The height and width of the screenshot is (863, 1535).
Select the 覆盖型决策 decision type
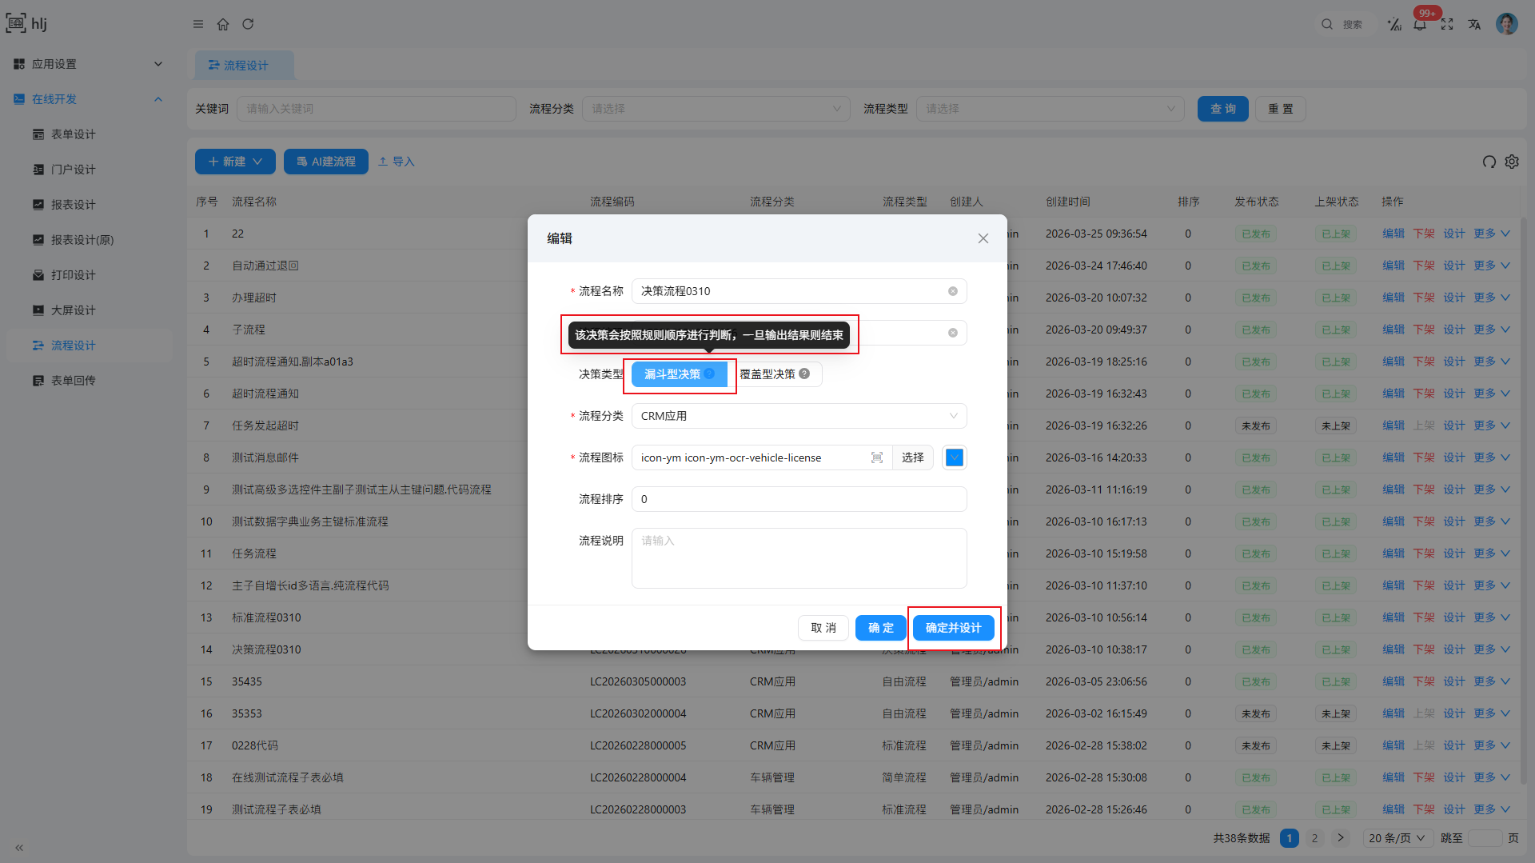(x=767, y=374)
